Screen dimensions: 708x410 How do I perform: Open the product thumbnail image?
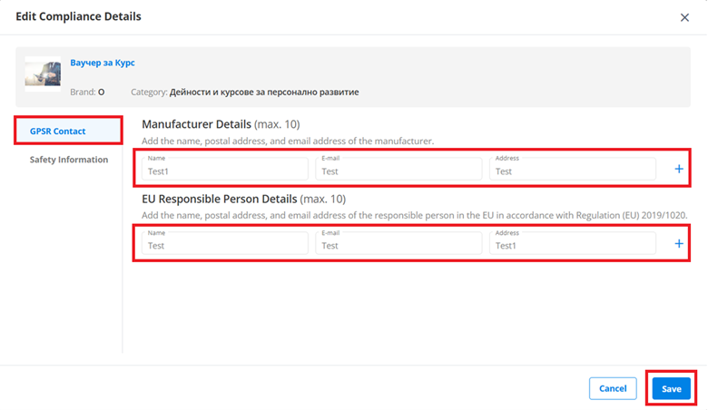43,73
